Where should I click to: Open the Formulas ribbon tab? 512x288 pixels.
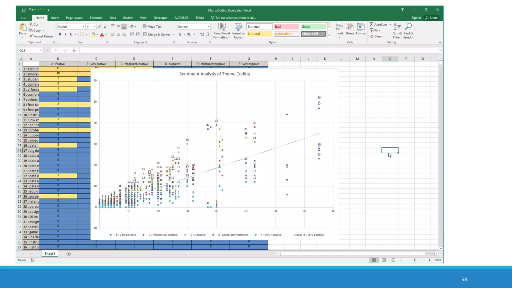tap(96, 18)
